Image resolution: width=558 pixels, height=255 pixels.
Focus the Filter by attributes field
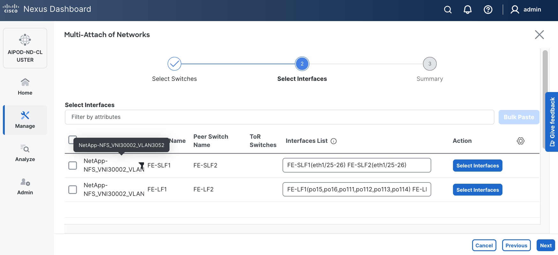click(279, 117)
